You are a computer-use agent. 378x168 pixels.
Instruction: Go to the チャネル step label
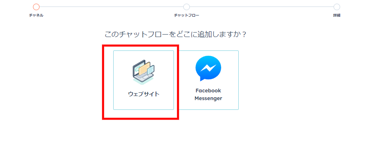click(36, 15)
